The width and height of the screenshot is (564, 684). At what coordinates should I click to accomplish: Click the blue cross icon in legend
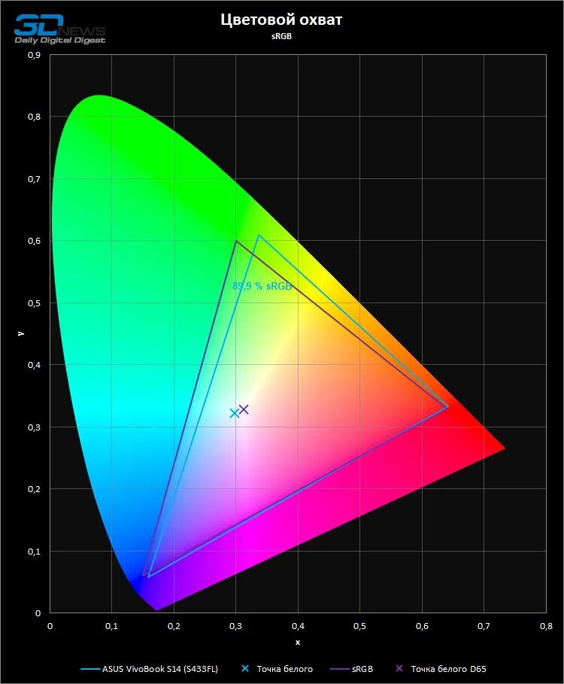click(x=245, y=668)
